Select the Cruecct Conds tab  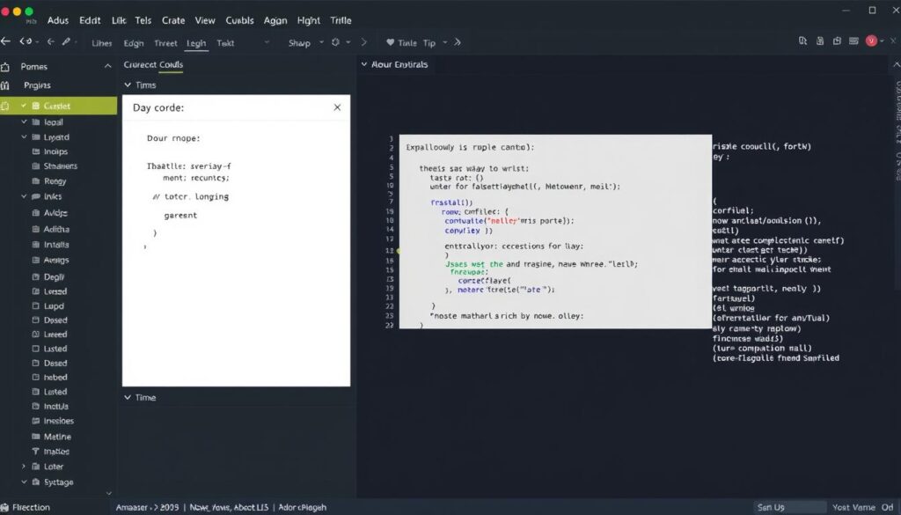pos(153,65)
